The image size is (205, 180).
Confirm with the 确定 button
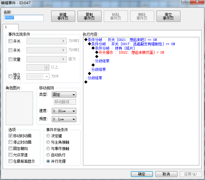pos(142,174)
